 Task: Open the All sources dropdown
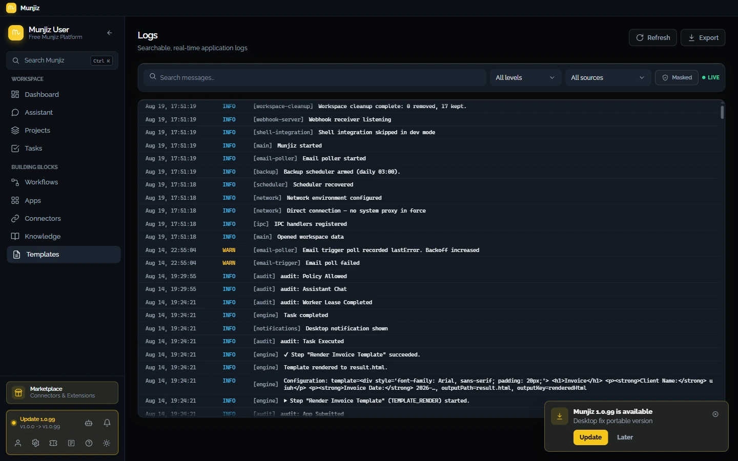tap(608, 77)
